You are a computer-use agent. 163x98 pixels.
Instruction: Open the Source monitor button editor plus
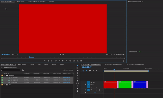(x=123, y=61)
